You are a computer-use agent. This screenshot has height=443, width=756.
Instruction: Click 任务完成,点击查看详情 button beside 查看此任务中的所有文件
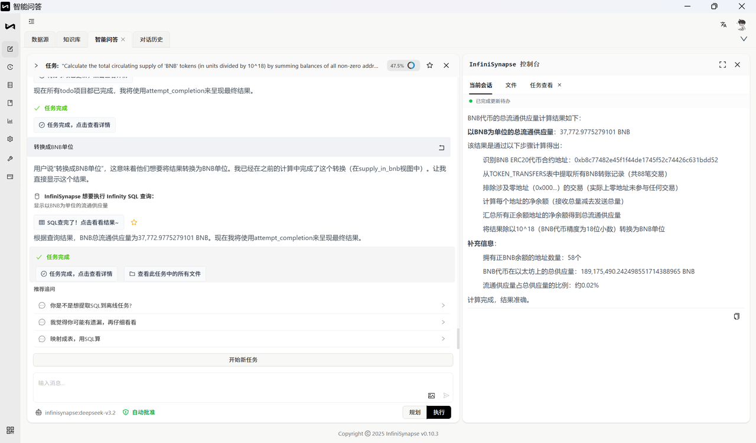coord(76,274)
